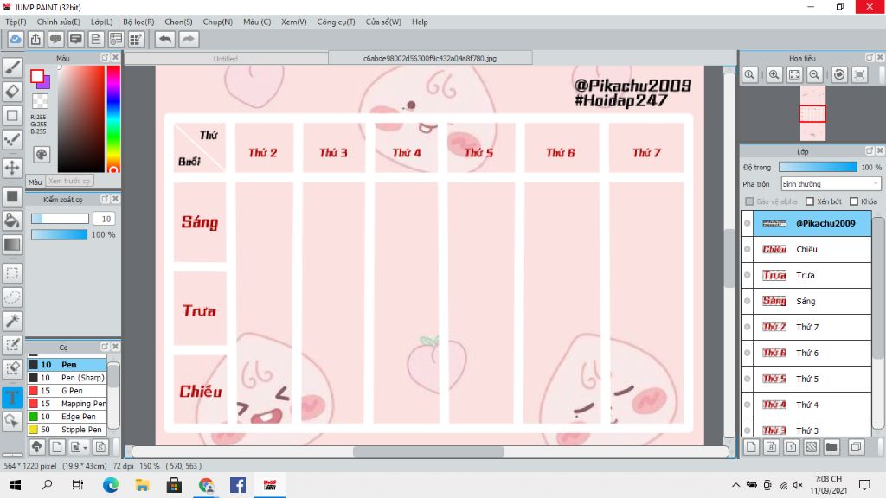The height and width of the screenshot is (498, 886).
Task: Click the cloud save icon in toolbar
Action: (16, 39)
